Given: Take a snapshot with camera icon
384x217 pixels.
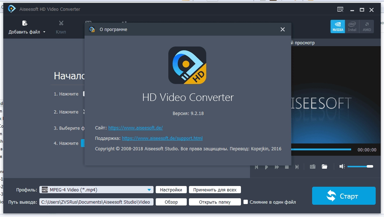Looking at the screenshot, I should 312,167.
